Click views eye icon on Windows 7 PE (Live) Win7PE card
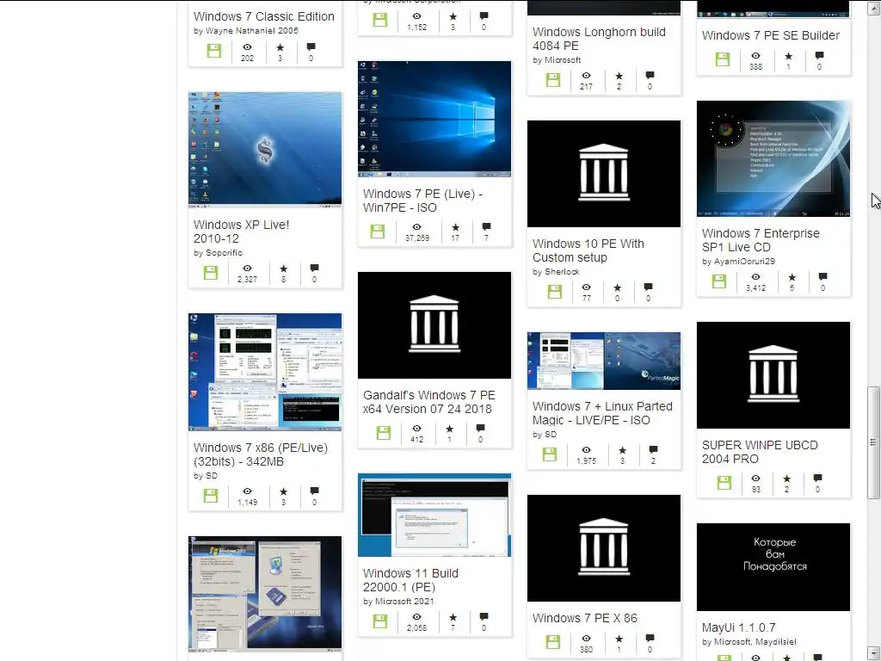 click(x=417, y=227)
